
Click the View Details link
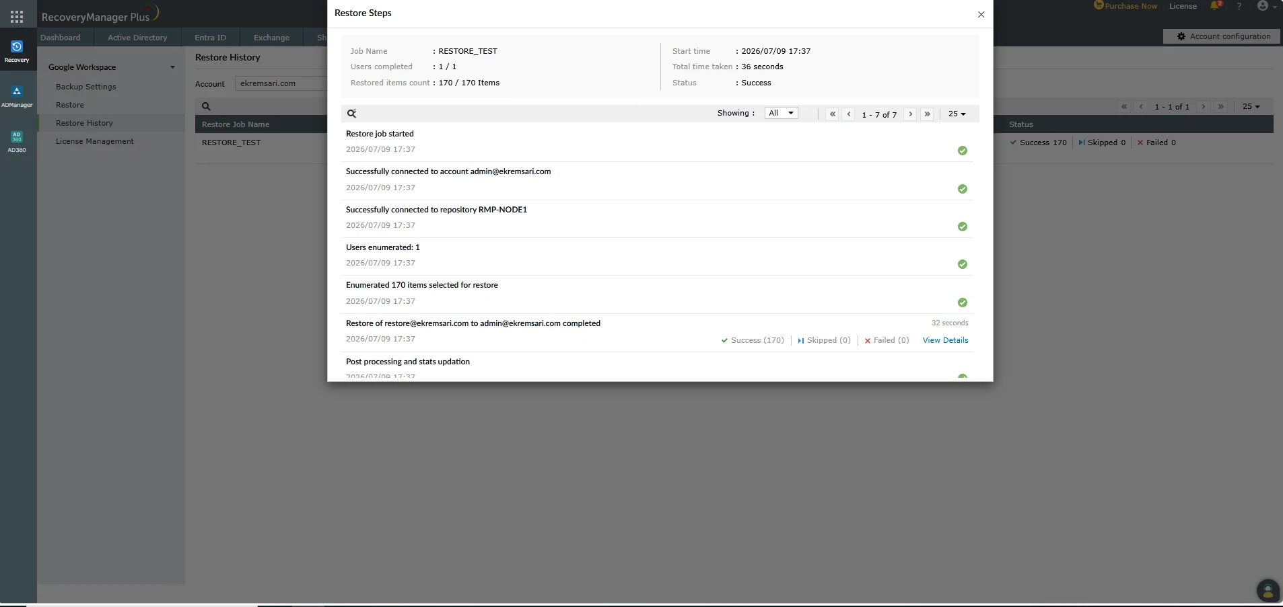945,340
